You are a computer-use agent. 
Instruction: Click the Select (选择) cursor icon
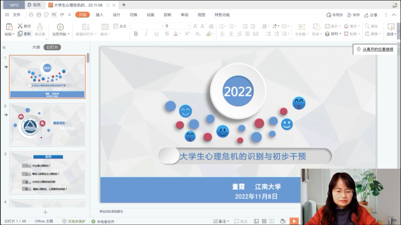(x=391, y=26)
